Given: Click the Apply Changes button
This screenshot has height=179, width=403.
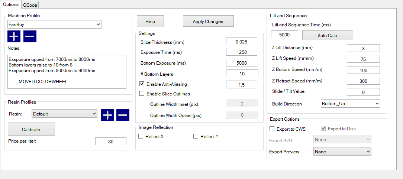Looking at the screenshot, I should (x=208, y=22).
